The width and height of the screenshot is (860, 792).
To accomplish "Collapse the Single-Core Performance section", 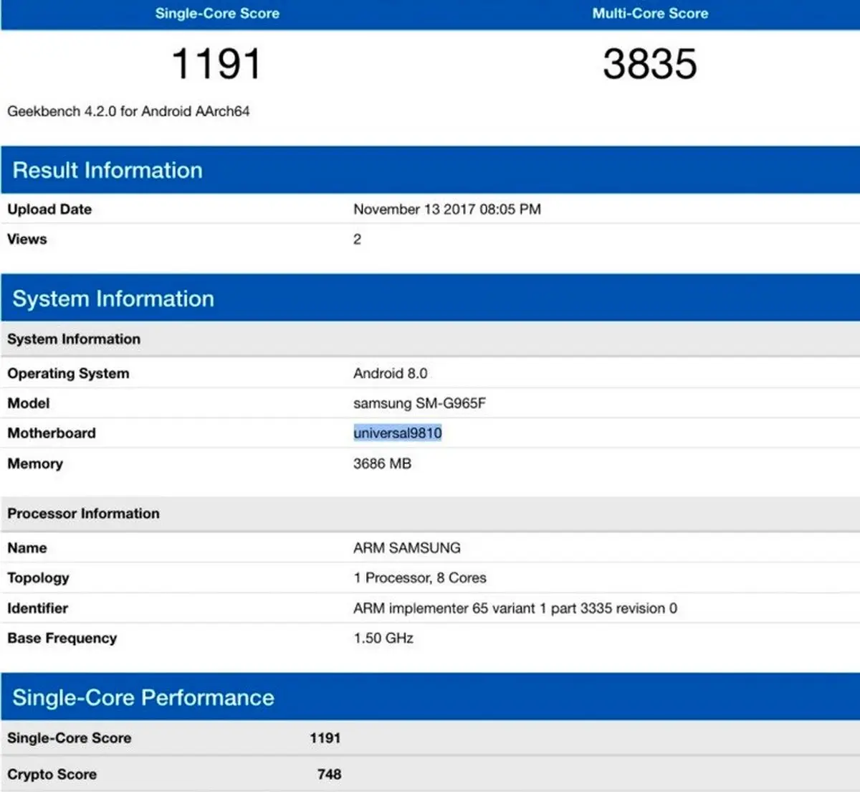I will [143, 697].
